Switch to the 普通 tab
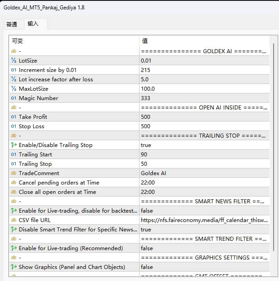This screenshot has width=279, height=281. (12, 24)
